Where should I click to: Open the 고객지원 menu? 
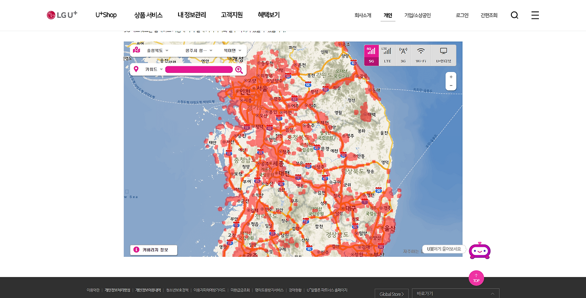pos(232,15)
